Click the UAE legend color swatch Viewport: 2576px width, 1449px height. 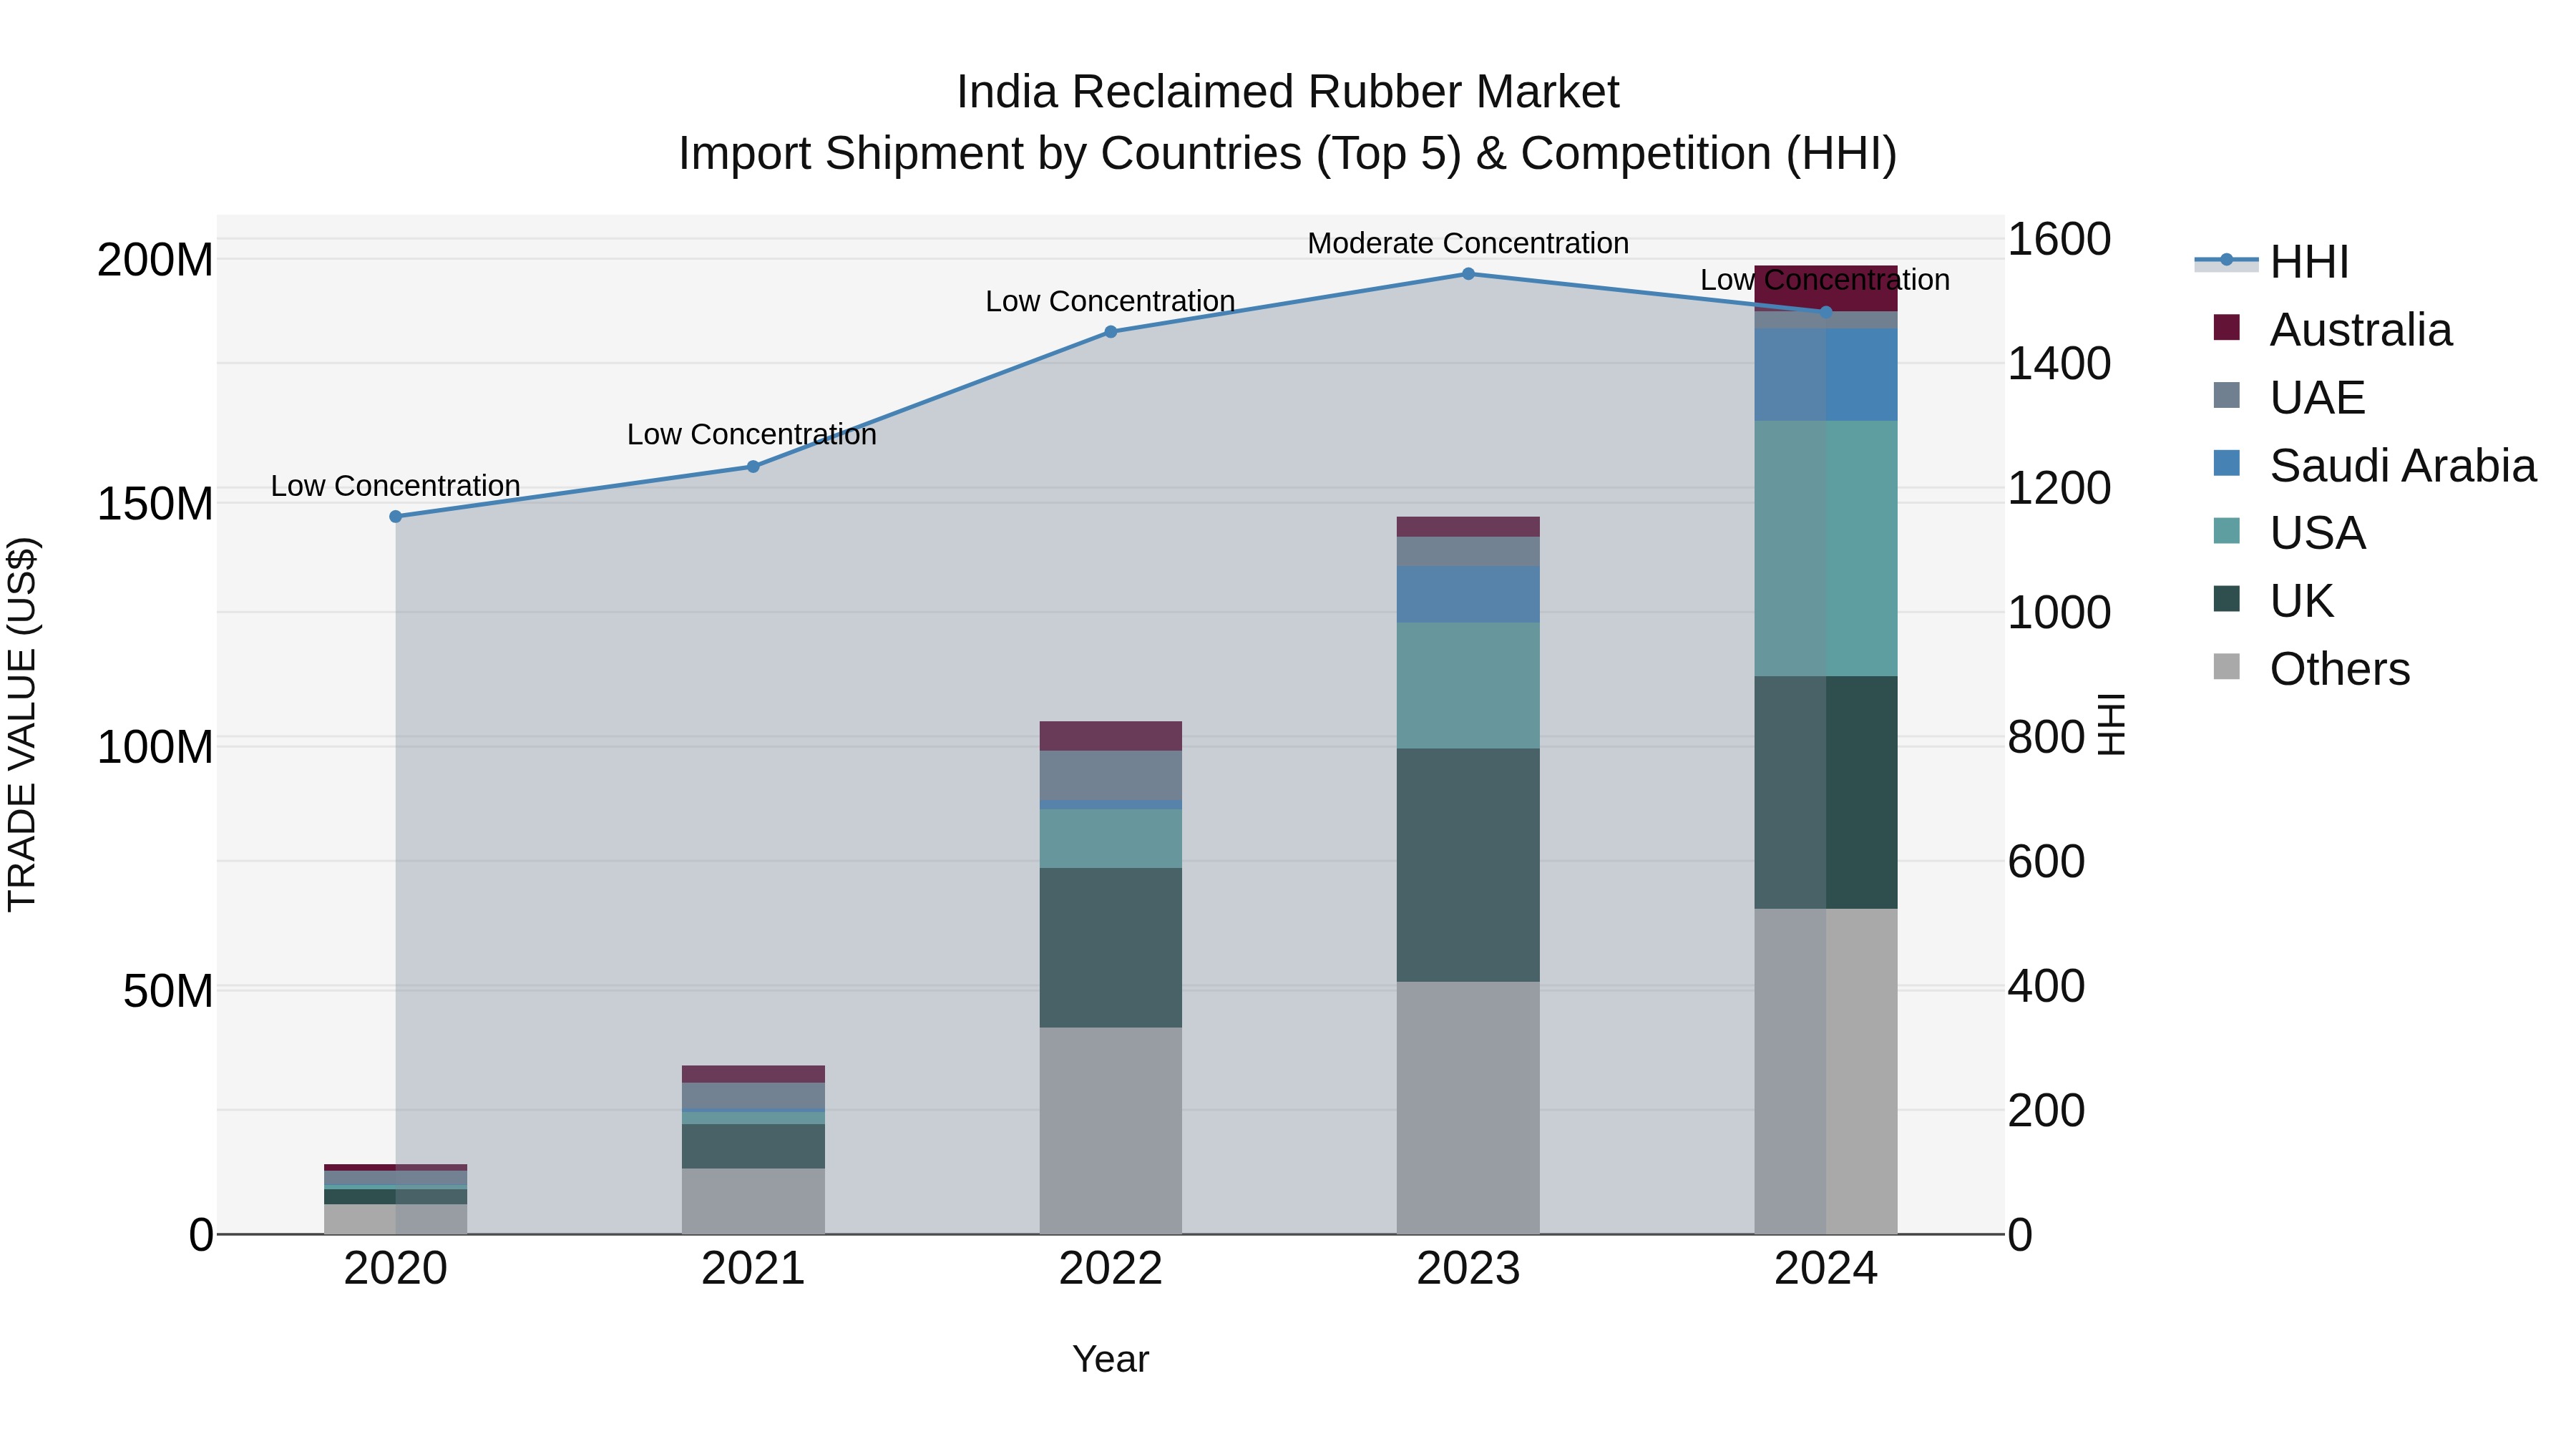tap(2227, 396)
